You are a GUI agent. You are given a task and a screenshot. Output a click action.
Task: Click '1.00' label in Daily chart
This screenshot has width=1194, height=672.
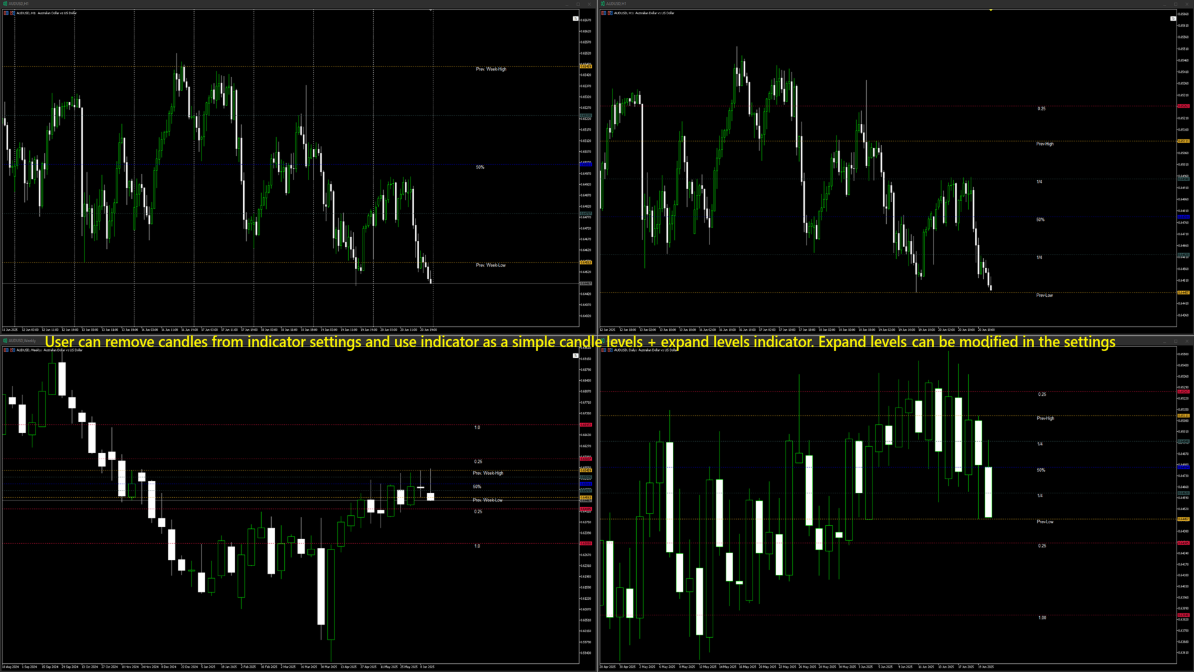[x=1042, y=618]
